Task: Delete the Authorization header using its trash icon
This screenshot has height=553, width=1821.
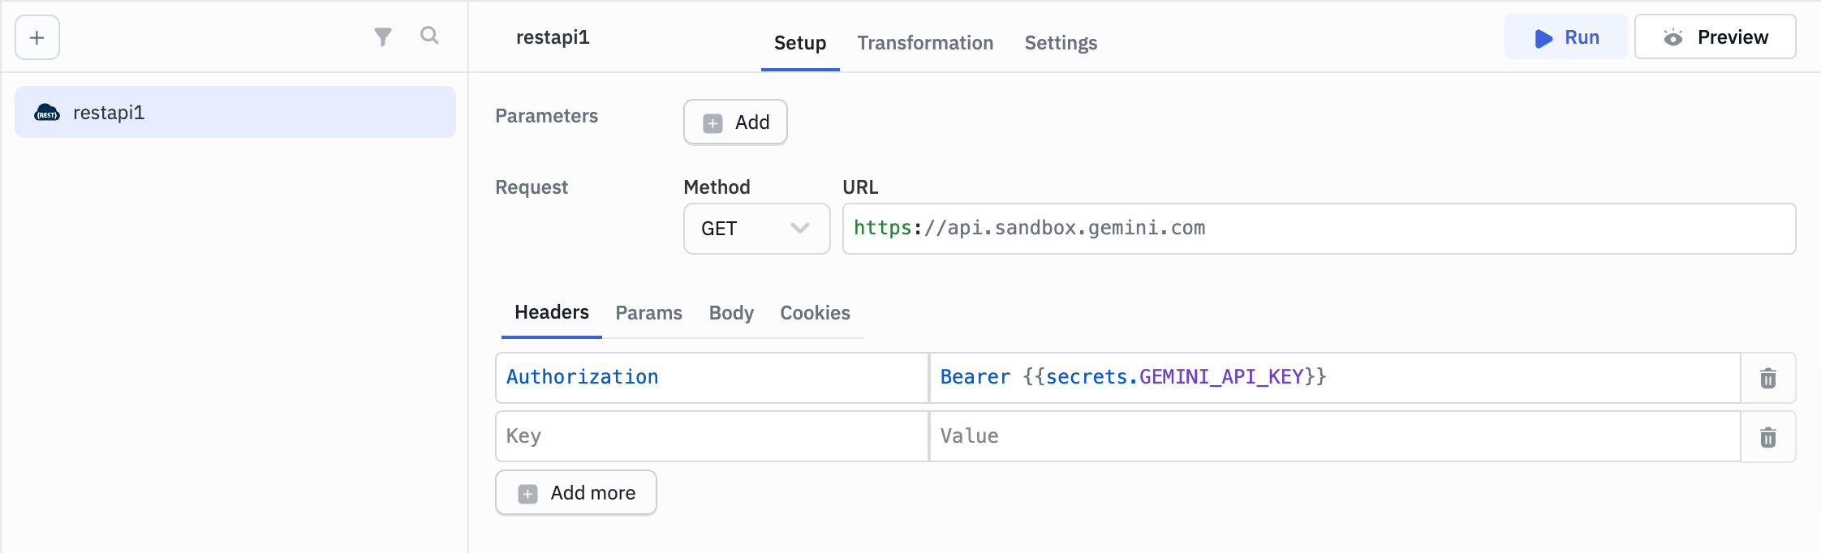Action: point(1767,378)
